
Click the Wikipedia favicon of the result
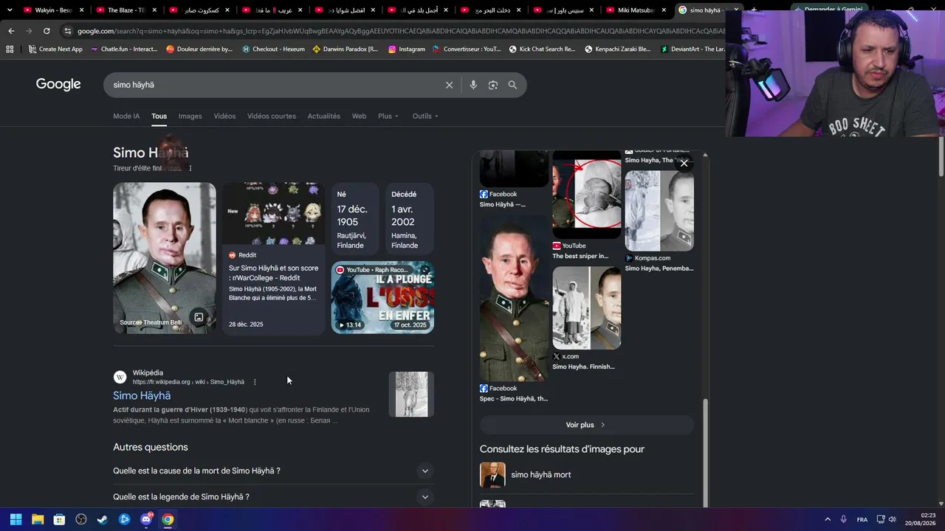[120, 378]
